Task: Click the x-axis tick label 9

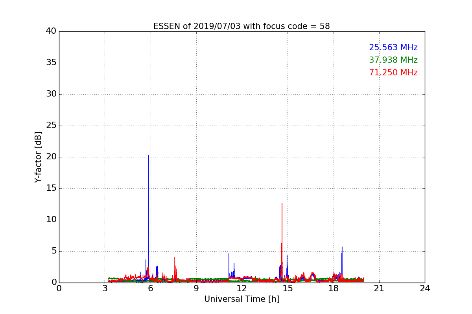Action: click(196, 288)
